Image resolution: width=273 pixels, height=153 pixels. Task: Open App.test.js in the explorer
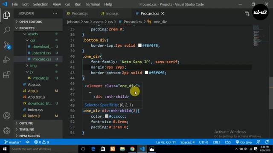36,97
